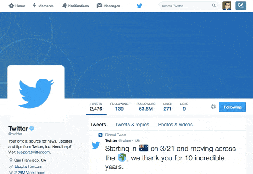The width and height of the screenshot is (253, 174).
Task: Open the support.twitter.com link
Action: [x=33, y=152]
